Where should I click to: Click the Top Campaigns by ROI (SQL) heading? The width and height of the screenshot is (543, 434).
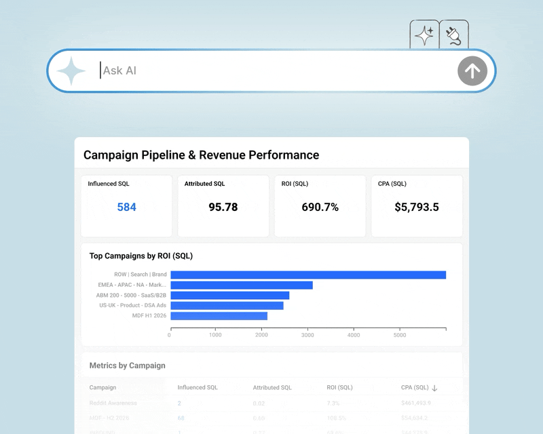click(x=141, y=256)
